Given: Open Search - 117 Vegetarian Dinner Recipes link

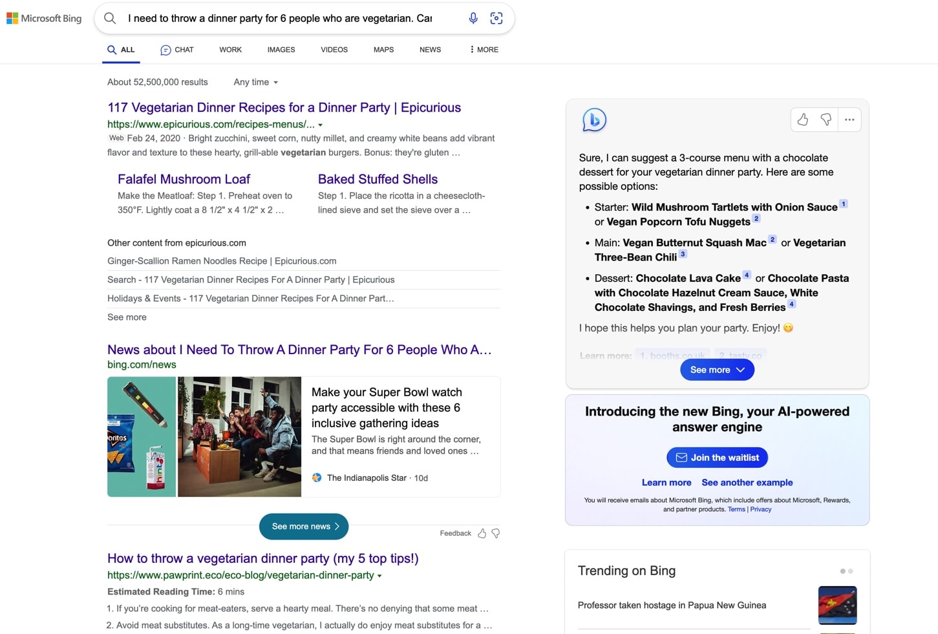Looking at the screenshot, I should pyautogui.click(x=251, y=280).
